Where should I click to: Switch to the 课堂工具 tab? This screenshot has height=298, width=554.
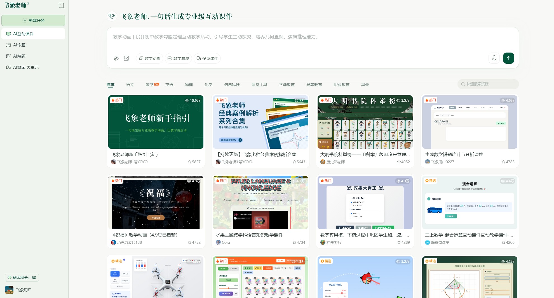coord(259,85)
